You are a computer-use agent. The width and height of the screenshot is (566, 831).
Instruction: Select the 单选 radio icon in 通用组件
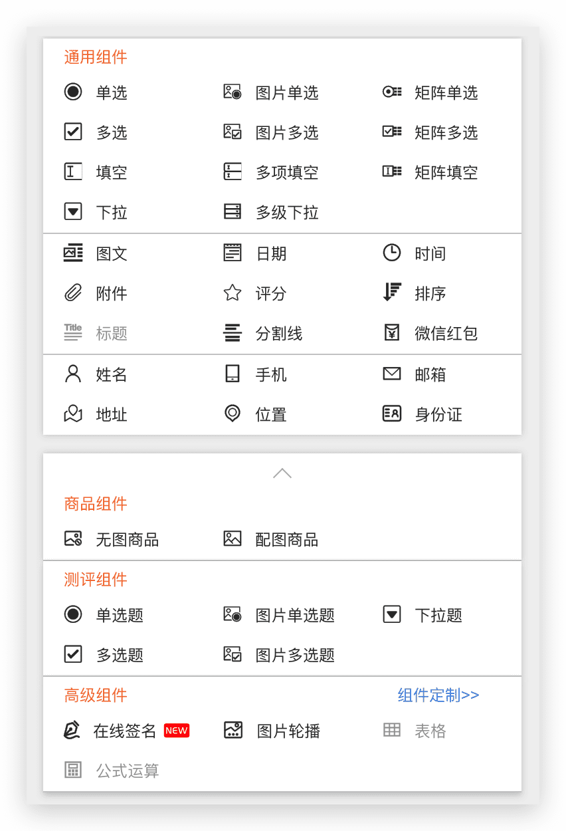point(73,92)
